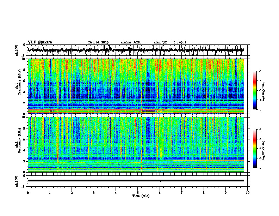This screenshot has height=216, width=279.
Task: Click ch.2 frequency tick label '6'
Action: [25, 139]
